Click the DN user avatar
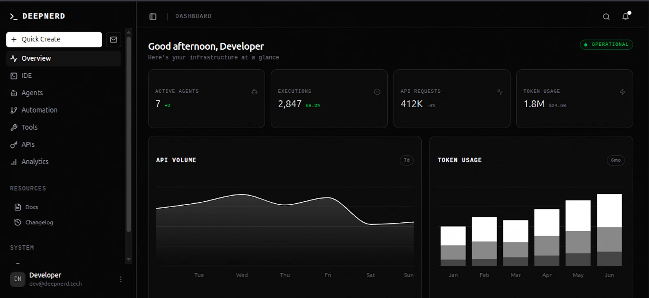This screenshot has width=649, height=298. click(17, 279)
